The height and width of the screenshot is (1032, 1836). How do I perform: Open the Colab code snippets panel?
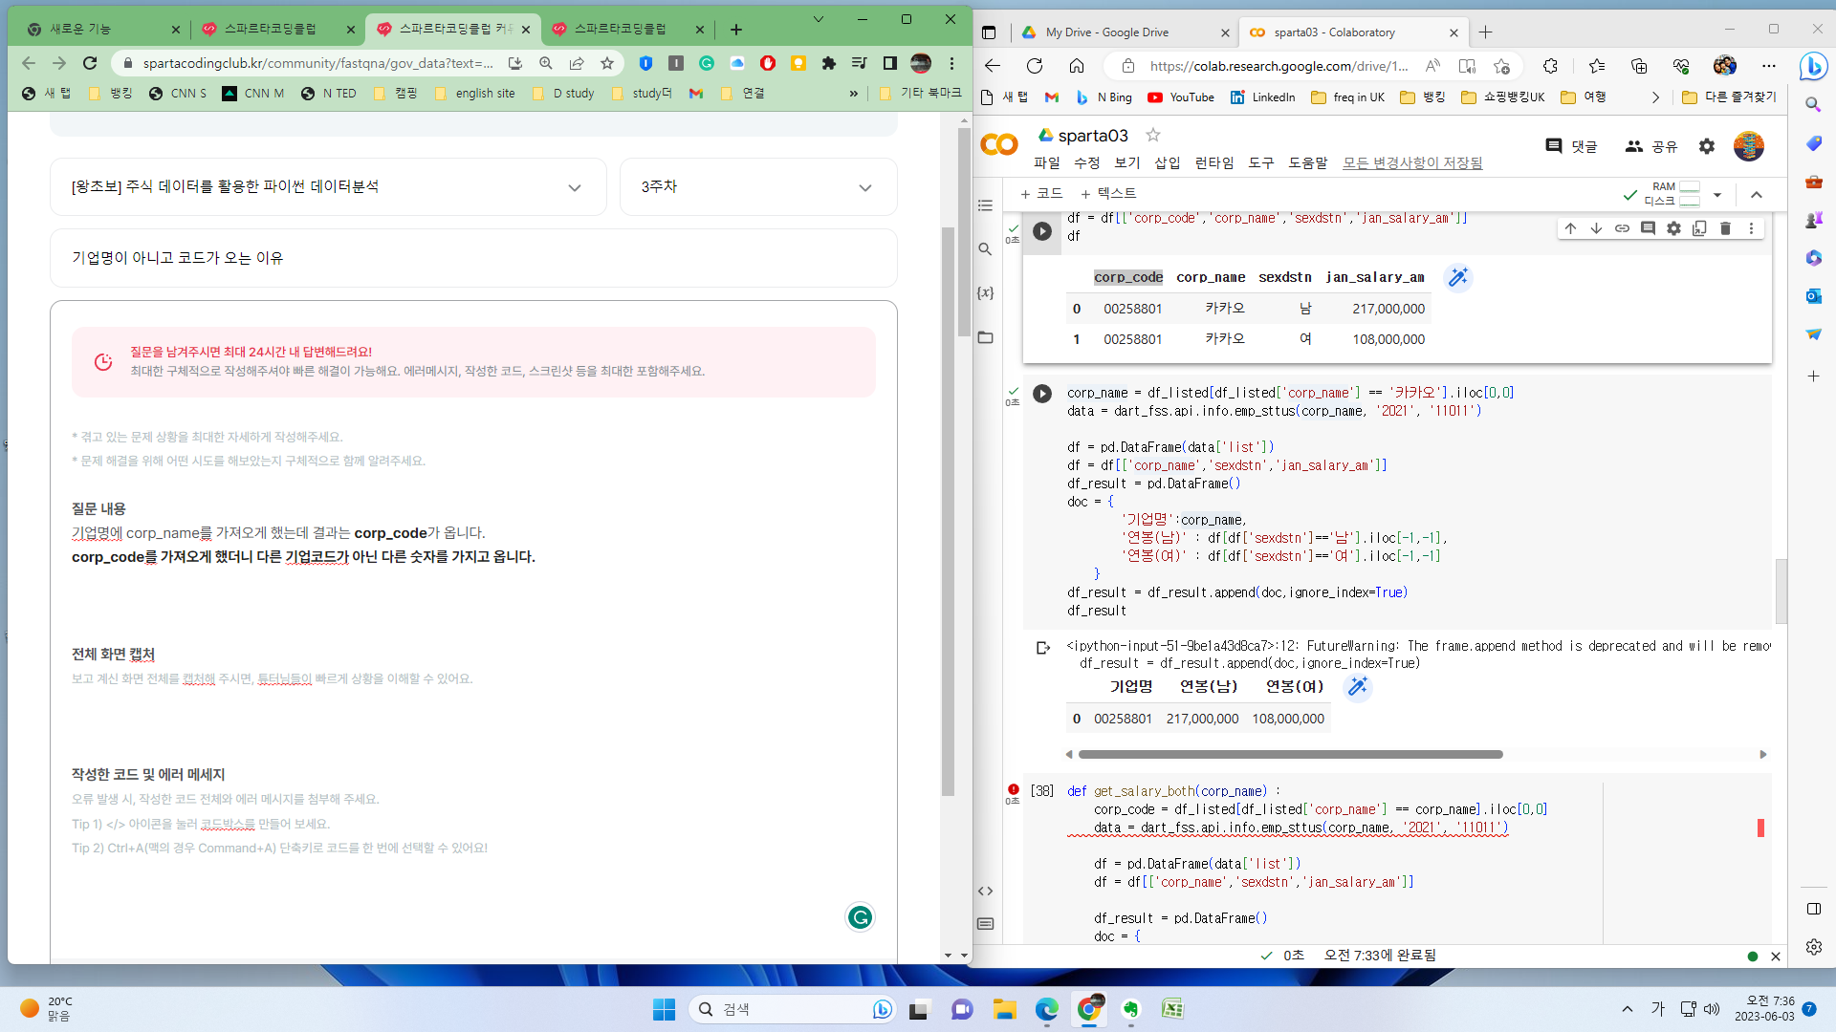pyautogui.click(x=986, y=891)
